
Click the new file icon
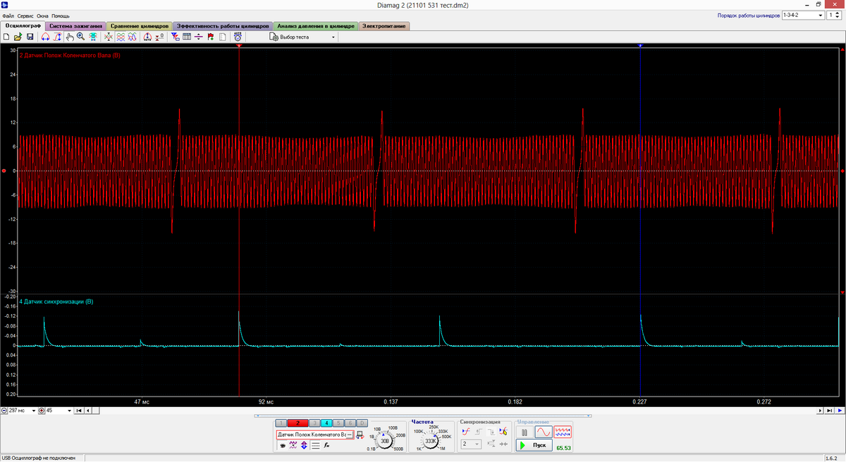click(x=6, y=37)
